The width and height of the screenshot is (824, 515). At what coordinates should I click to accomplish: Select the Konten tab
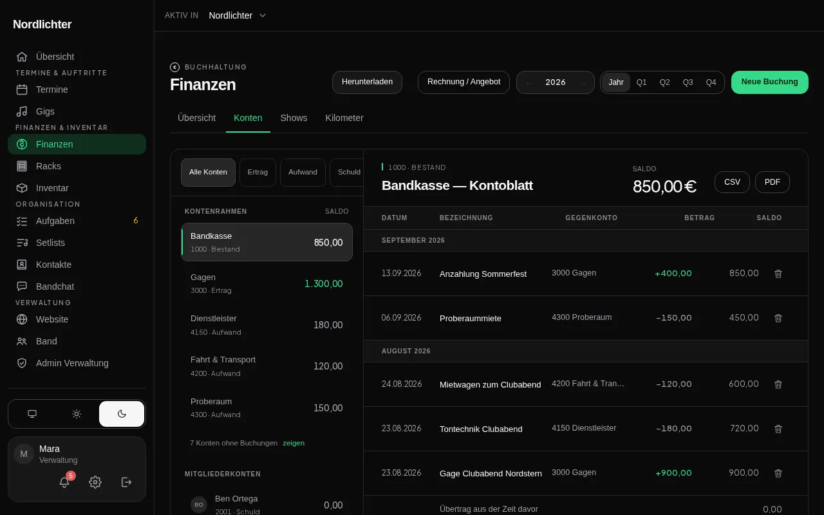tap(248, 118)
